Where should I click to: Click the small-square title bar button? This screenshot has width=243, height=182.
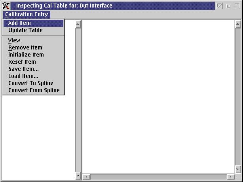[x=228, y=6]
